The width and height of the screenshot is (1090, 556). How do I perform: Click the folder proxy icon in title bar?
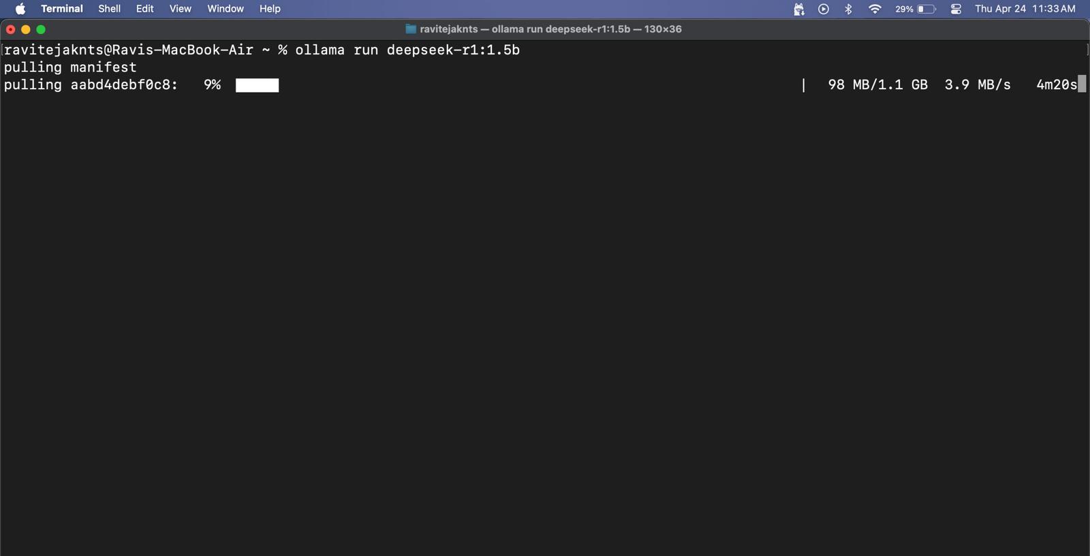click(x=411, y=29)
